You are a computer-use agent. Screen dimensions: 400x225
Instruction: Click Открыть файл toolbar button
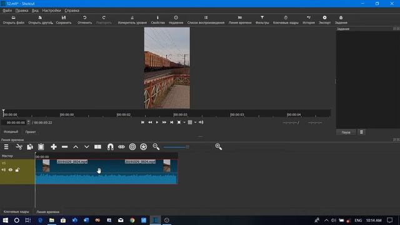(x=14, y=20)
